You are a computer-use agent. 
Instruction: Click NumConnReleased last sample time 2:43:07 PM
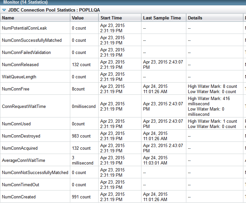tap(163, 64)
